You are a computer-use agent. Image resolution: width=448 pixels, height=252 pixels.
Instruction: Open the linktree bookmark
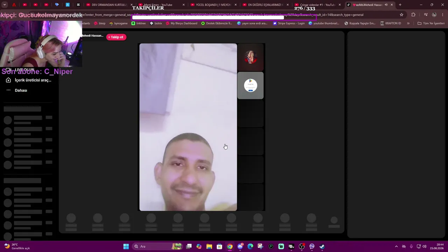[139, 23]
